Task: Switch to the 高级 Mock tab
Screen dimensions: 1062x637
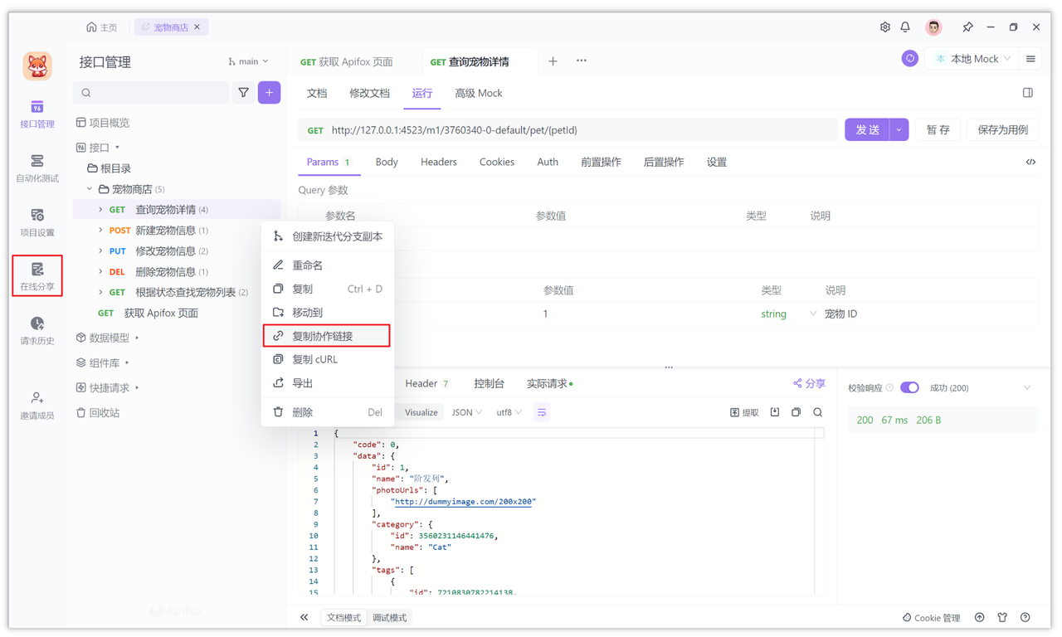Action: (x=478, y=93)
